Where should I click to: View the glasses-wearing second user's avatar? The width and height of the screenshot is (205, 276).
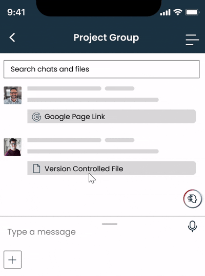click(x=13, y=147)
